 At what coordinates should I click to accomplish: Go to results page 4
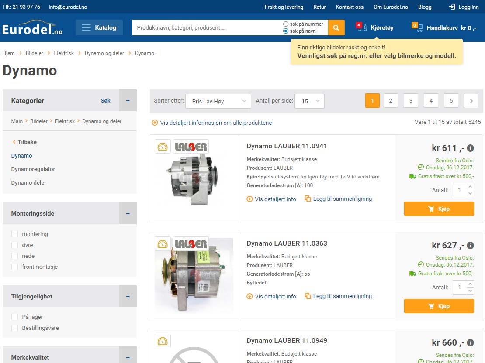pyautogui.click(x=431, y=101)
